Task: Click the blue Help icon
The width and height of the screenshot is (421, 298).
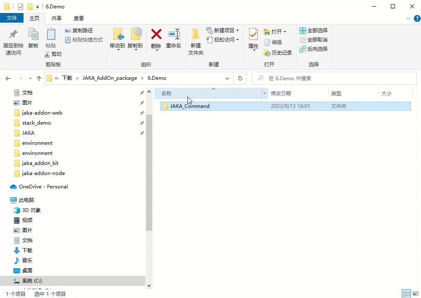Action: coord(417,18)
